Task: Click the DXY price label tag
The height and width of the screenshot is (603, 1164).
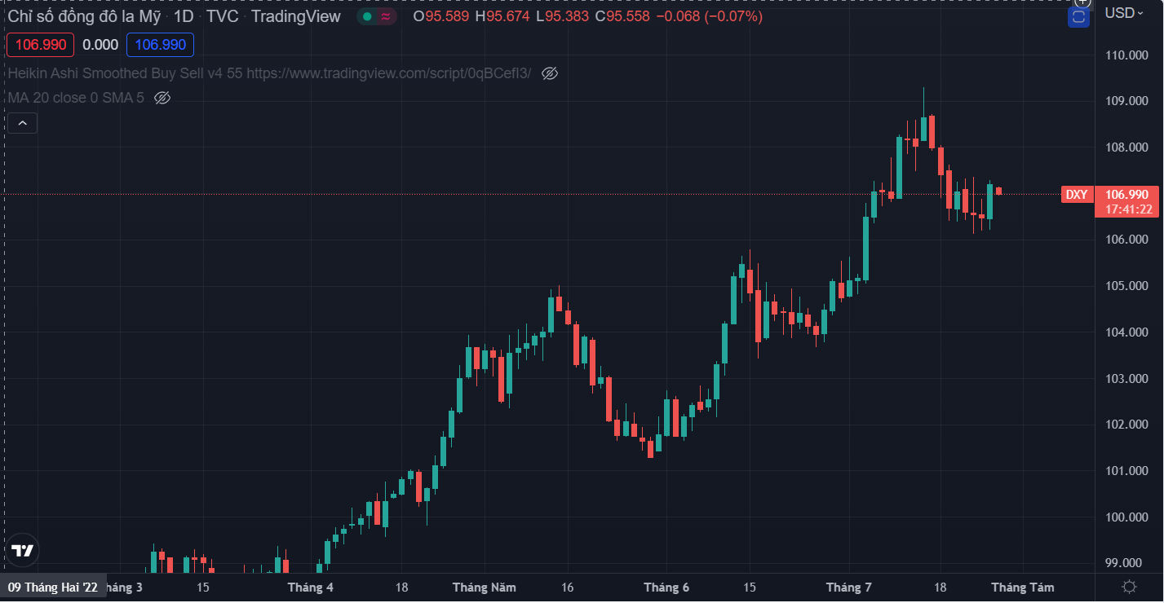Action: pos(1077,194)
